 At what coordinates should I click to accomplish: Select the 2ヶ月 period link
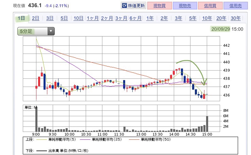point(107,18)
